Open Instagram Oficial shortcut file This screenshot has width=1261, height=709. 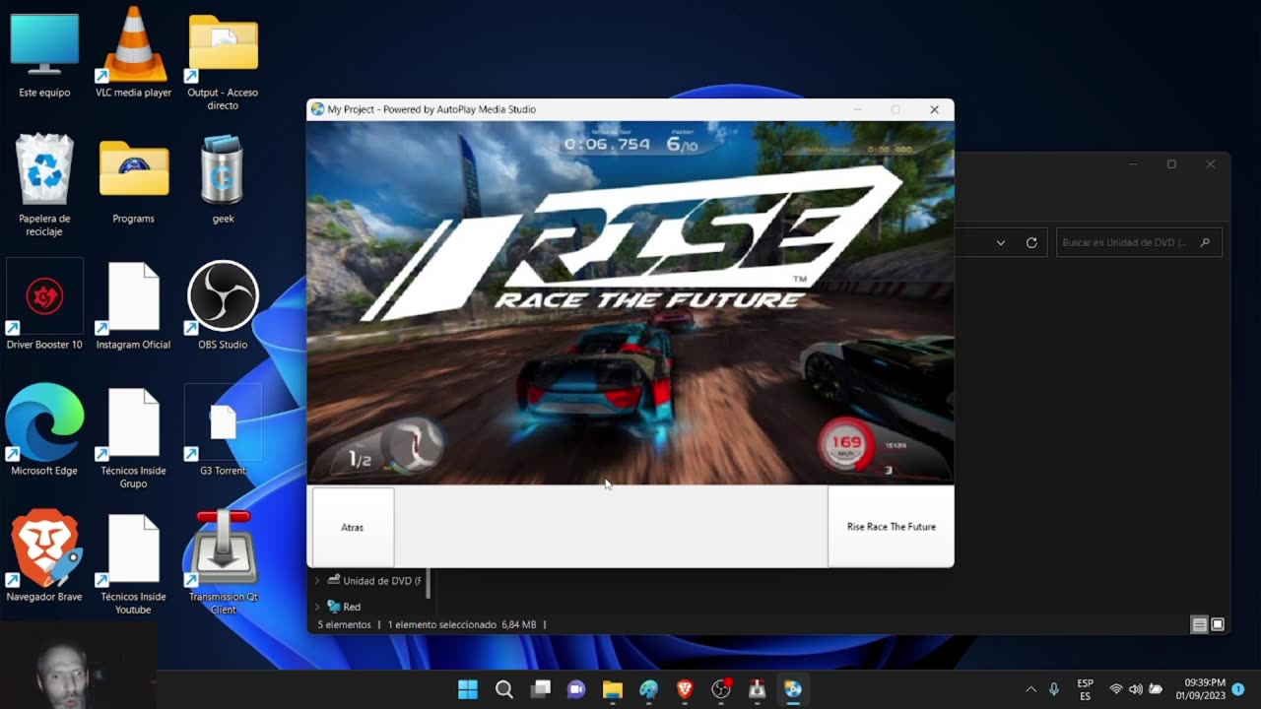click(134, 305)
